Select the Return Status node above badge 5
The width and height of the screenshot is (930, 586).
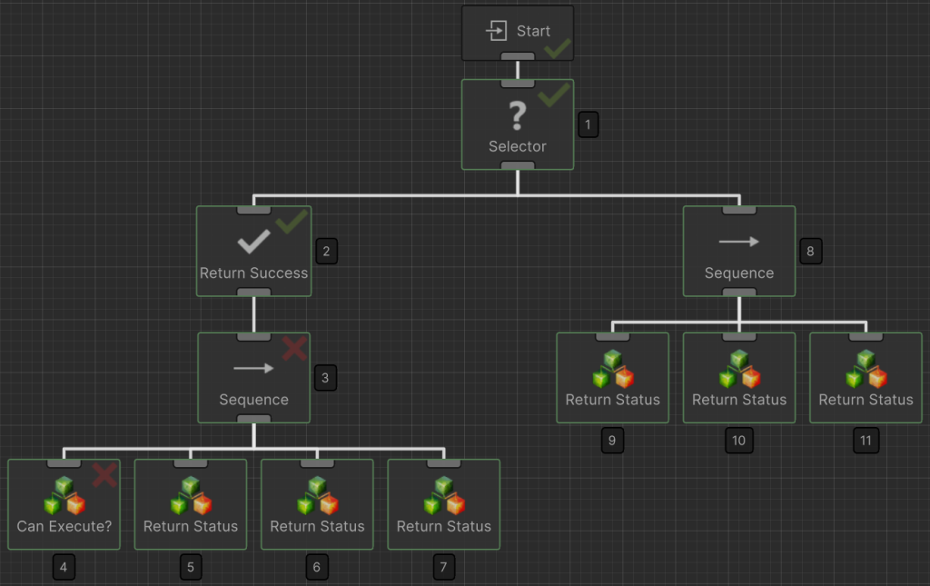pyautogui.click(x=191, y=505)
